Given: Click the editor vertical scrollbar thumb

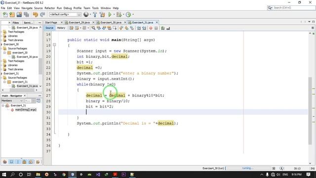Looking at the screenshot, I should [310, 111].
